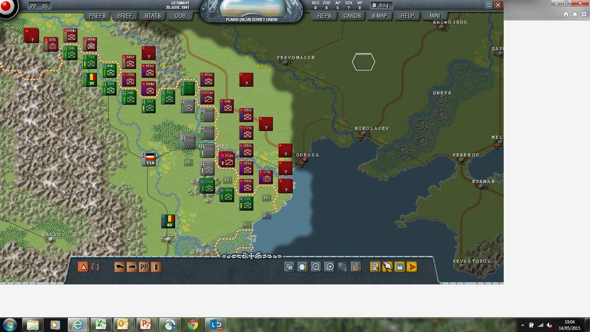Zoom in the map with plus magnifier
This screenshot has height=332, width=590.
coord(330,267)
